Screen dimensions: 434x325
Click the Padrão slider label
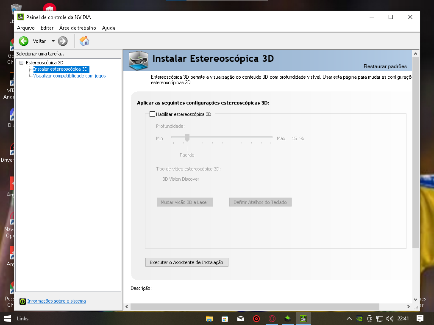(187, 155)
